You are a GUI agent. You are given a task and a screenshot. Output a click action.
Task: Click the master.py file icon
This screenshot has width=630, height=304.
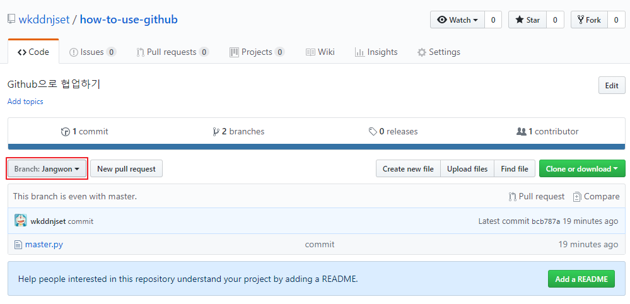(x=18, y=245)
